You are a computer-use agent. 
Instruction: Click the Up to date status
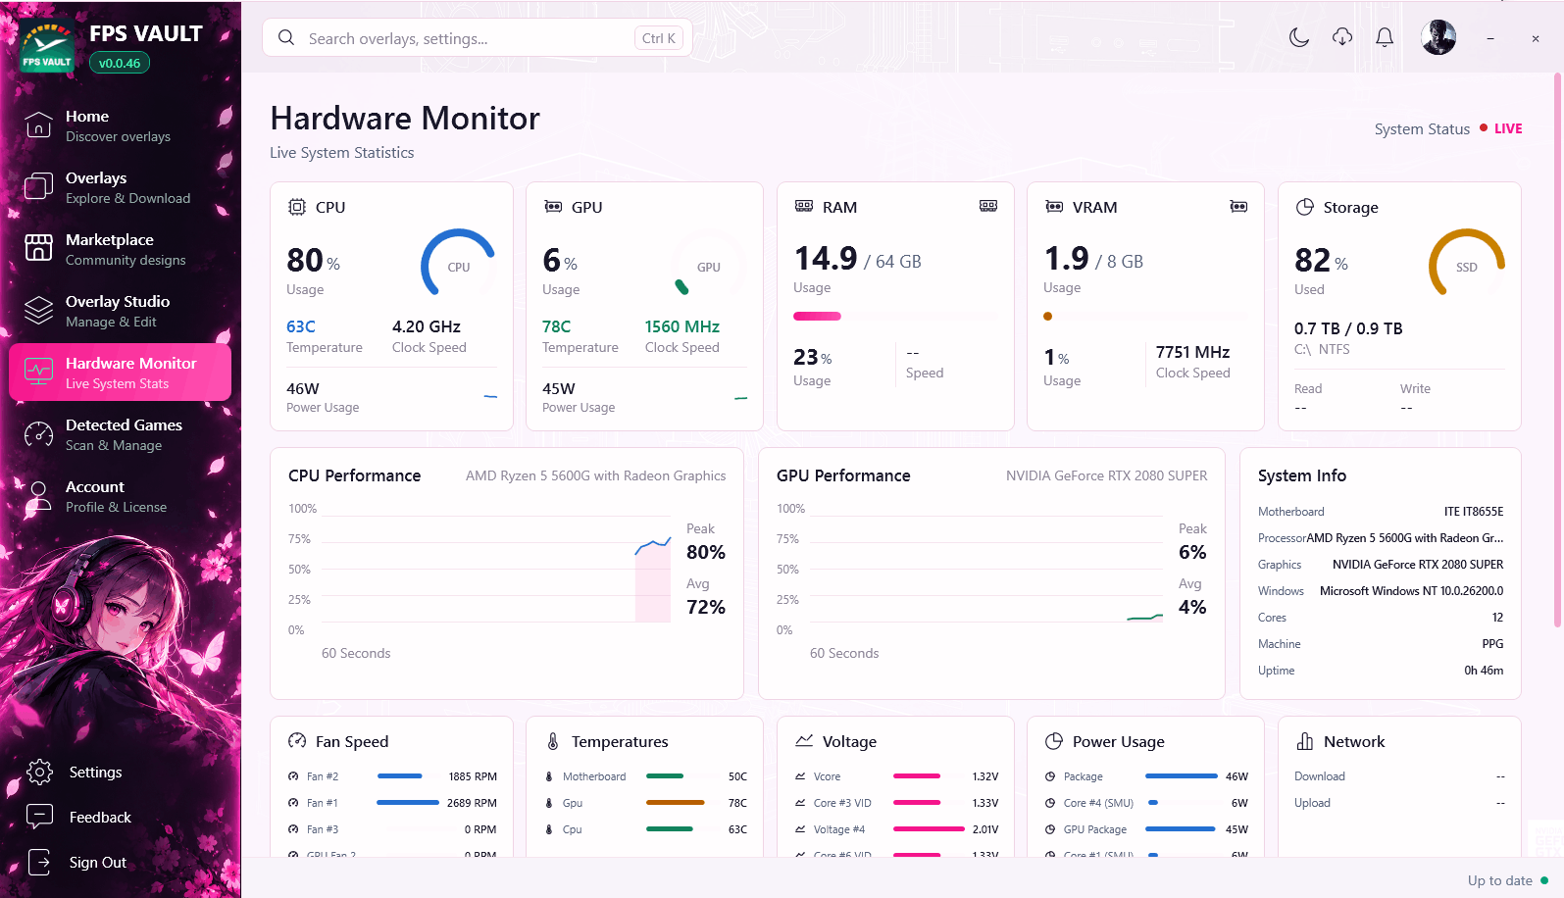[1507, 880]
